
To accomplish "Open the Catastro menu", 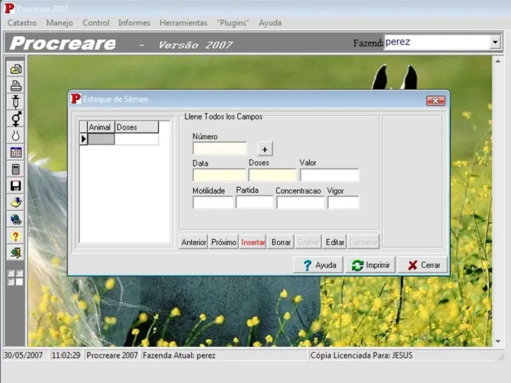I will coord(22,23).
